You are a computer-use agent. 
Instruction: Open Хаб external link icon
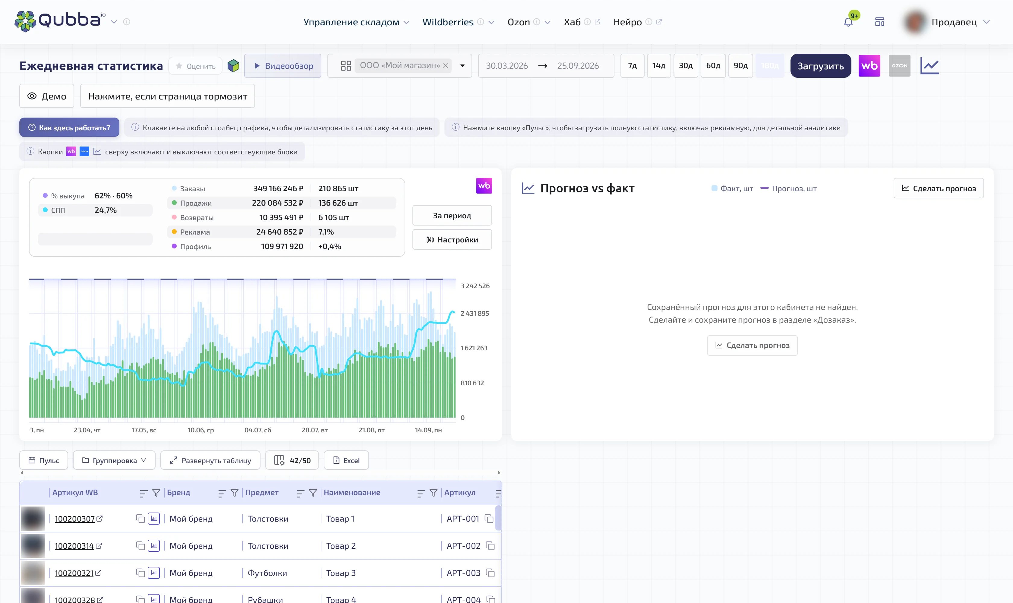tap(597, 22)
